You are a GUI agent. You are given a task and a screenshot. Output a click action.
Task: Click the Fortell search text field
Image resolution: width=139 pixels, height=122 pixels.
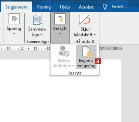click(x=120, y=7)
